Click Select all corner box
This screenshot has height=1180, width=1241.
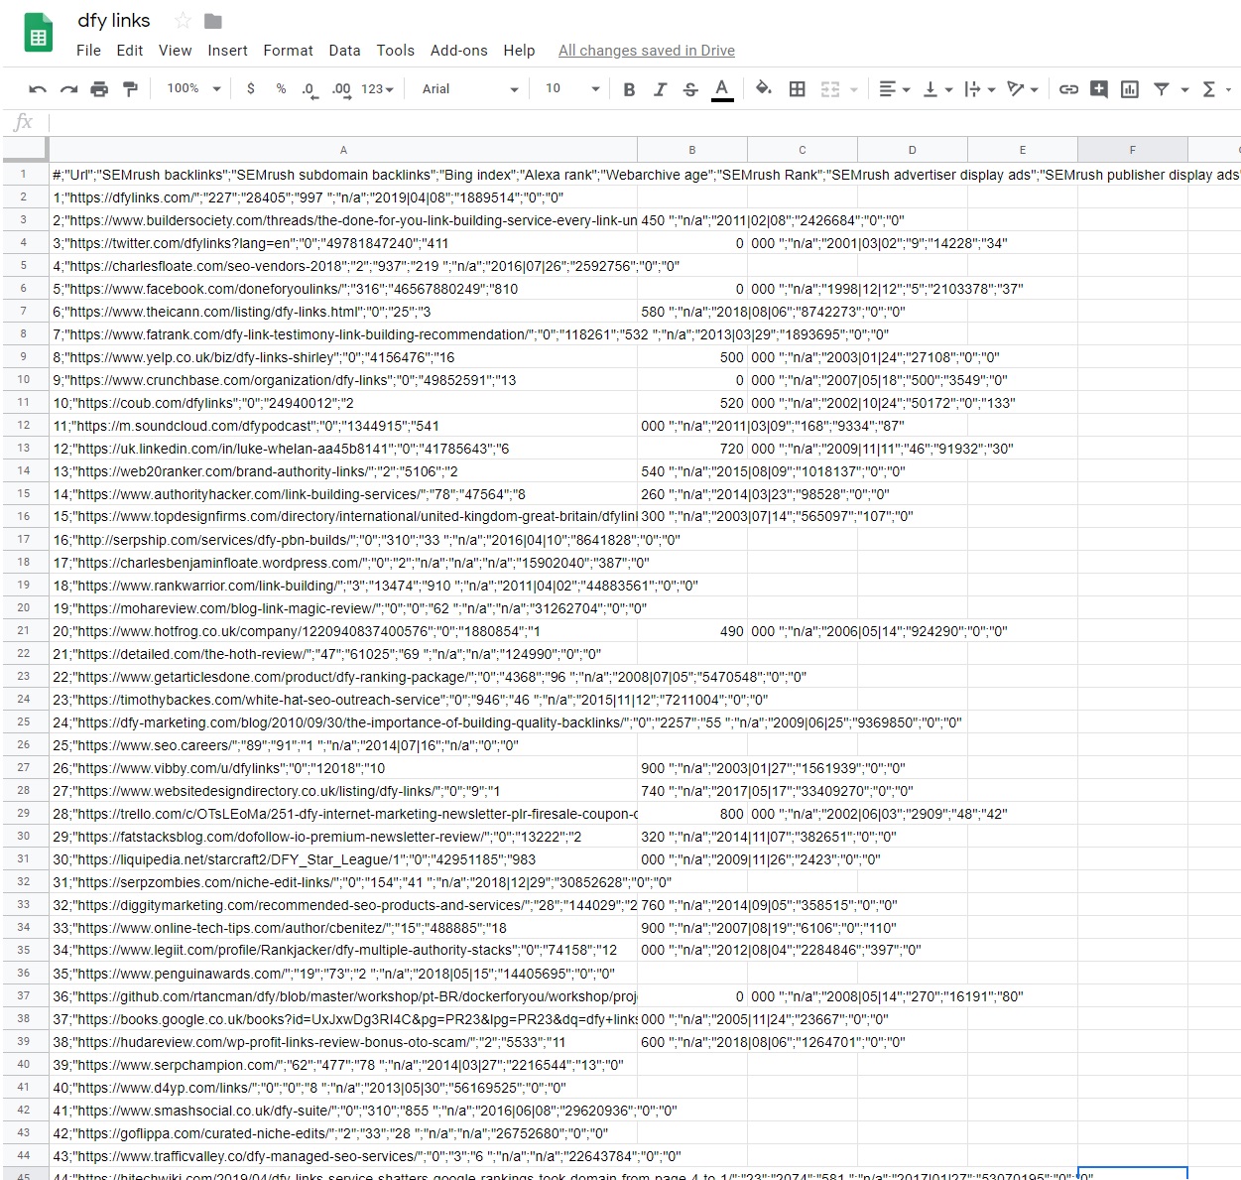point(24,149)
